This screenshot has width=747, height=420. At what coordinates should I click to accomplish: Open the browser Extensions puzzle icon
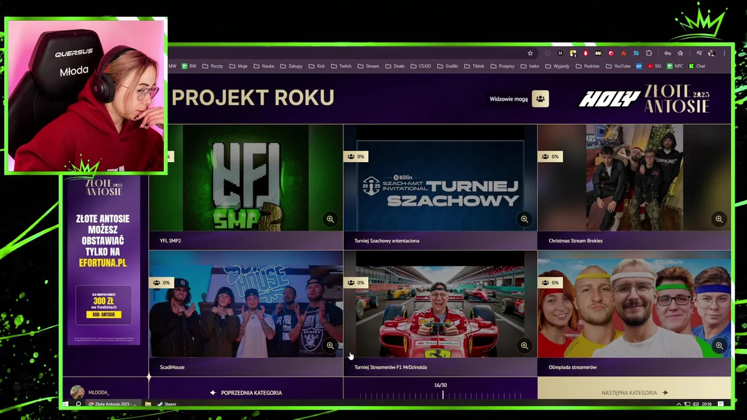(x=648, y=53)
